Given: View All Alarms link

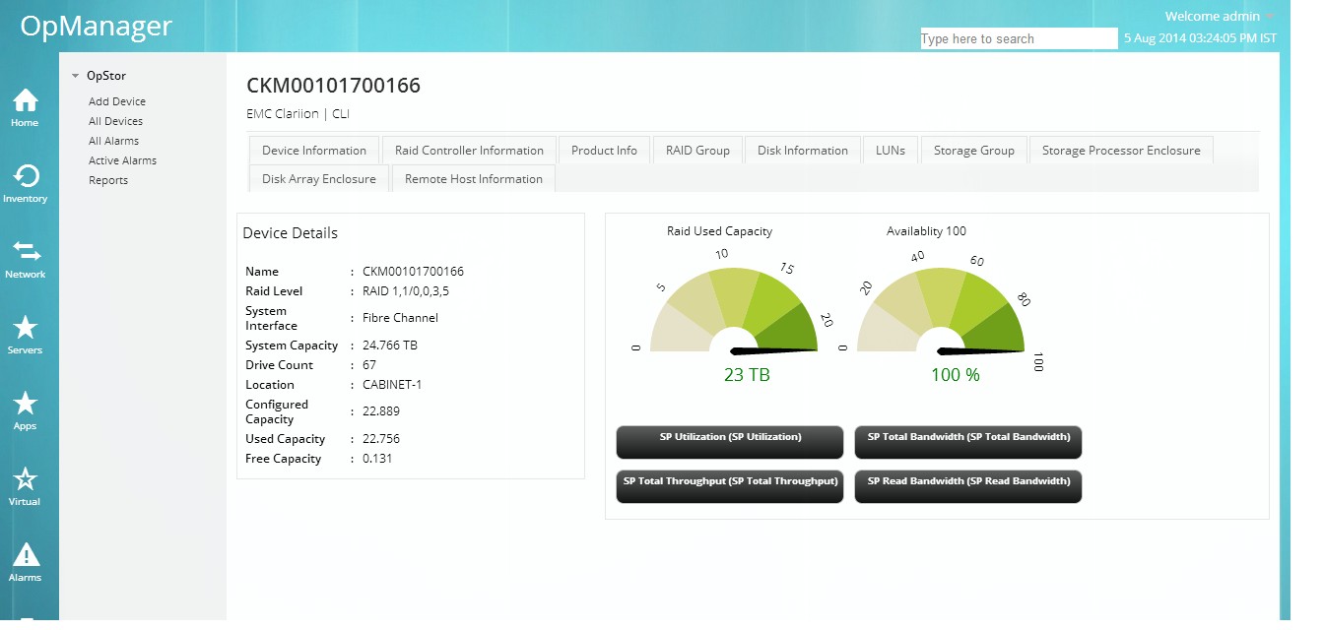Looking at the screenshot, I should [x=113, y=141].
